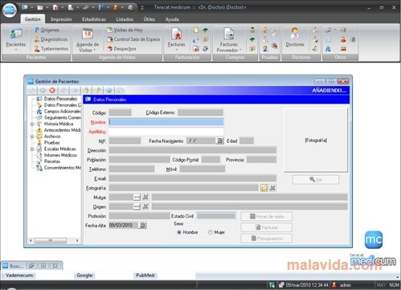Click the Datos Personales header icon in blue bar
The height and width of the screenshot is (290, 401).
tap(88, 100)
